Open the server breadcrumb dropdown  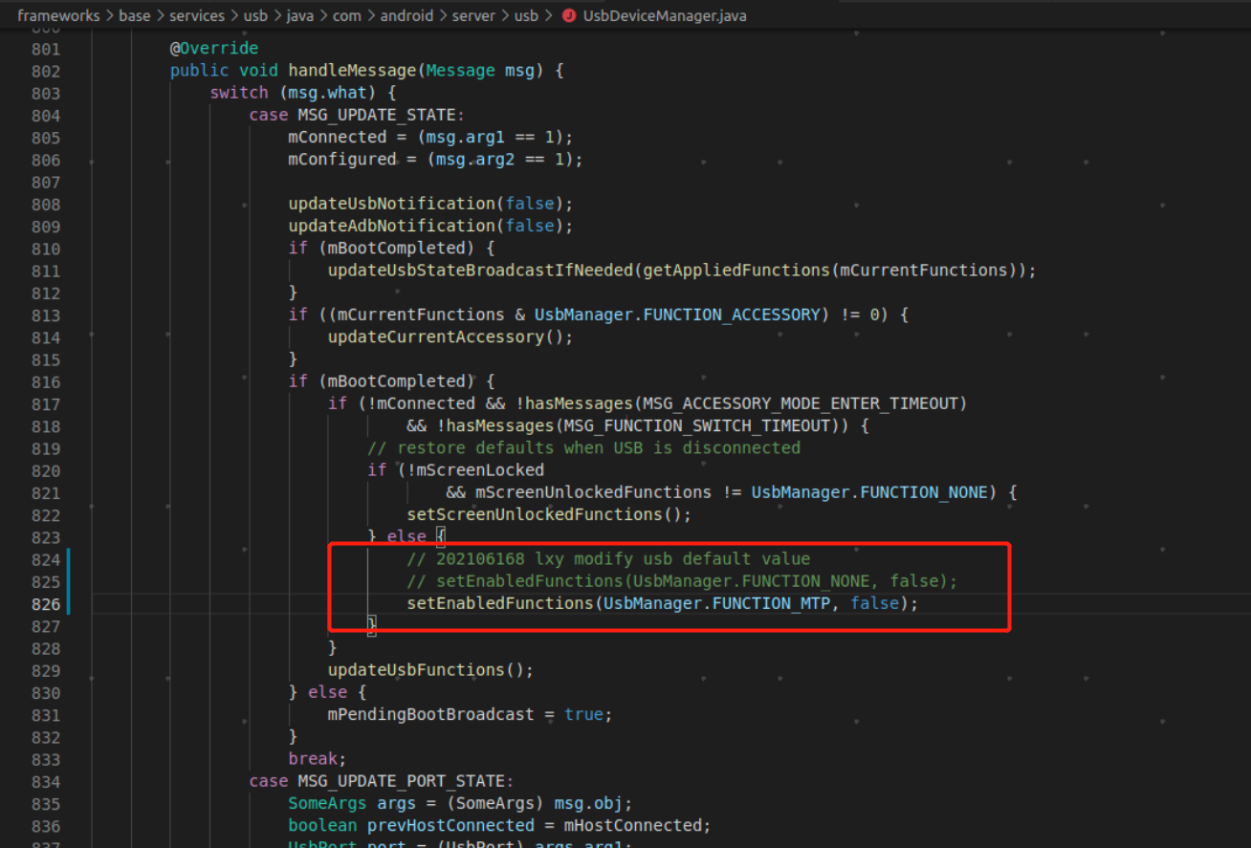(472, 15)
